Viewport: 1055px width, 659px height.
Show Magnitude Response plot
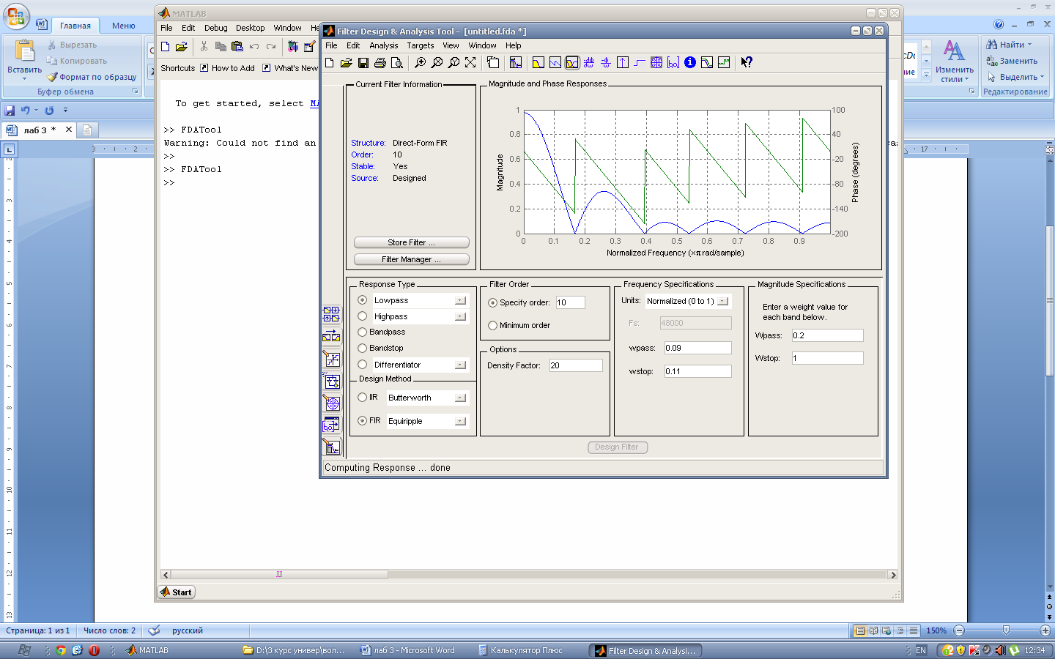coord(538,63)
